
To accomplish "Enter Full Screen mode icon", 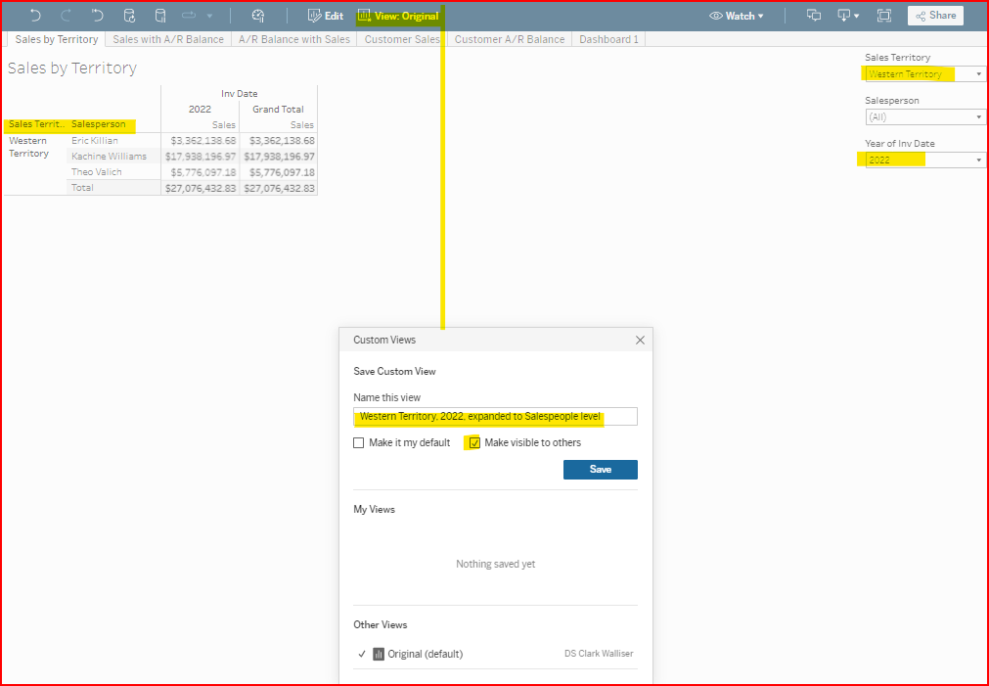I will click(884, 16).
